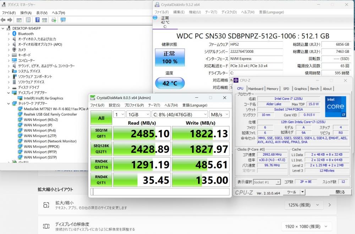The width and height of the screenshot is (355, 234).
Task: Click the computer (コンピューター) device icon
Action: click(x=14, y=60)
